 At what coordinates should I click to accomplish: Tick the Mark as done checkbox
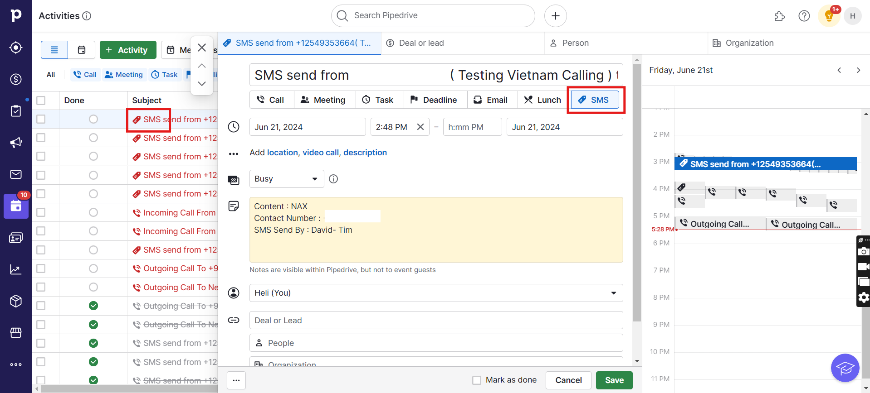477,380
